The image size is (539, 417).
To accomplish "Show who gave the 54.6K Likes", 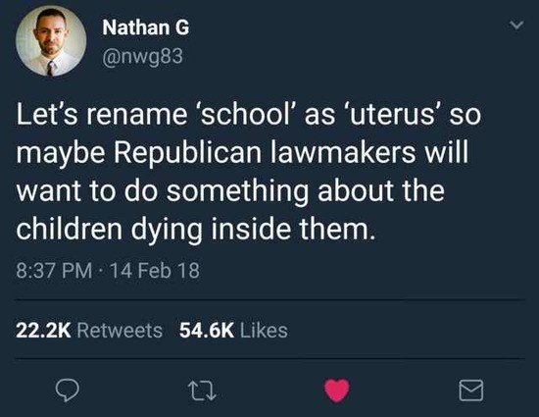I will pyautogui.click(x=233, y=331).
